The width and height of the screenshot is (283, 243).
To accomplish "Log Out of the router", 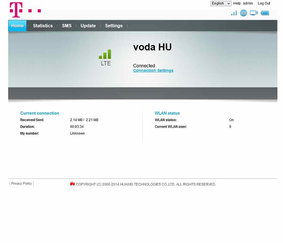I will (264, 3).
